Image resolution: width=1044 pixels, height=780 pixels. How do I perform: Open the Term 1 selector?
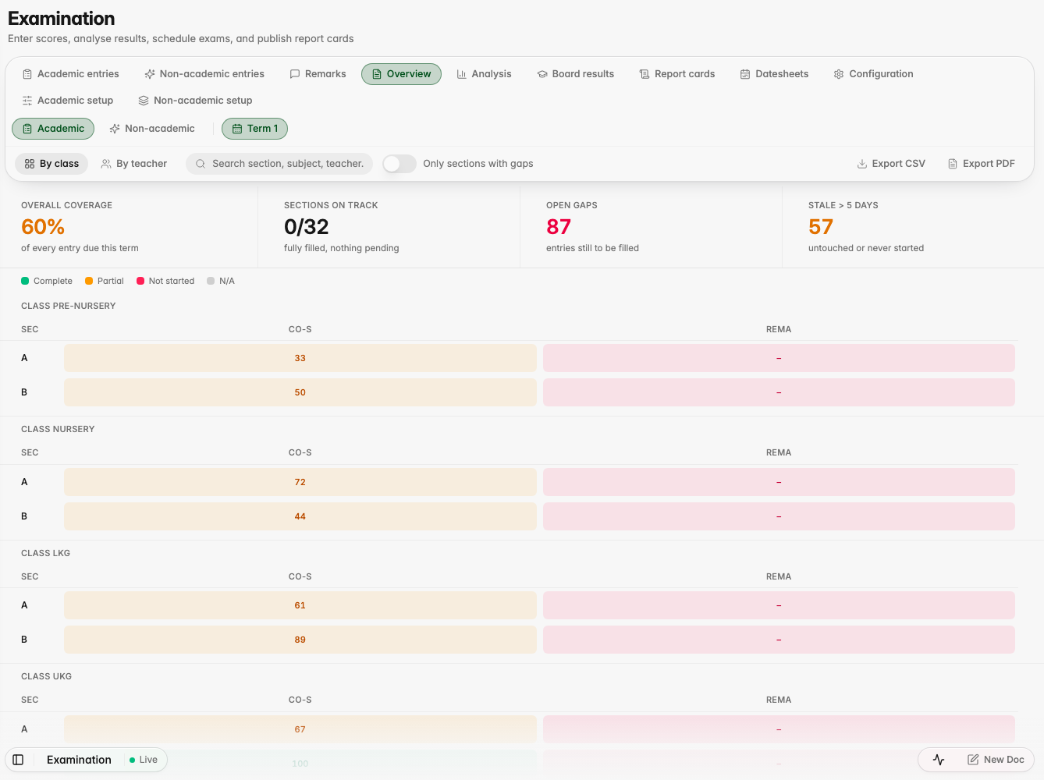254,129
